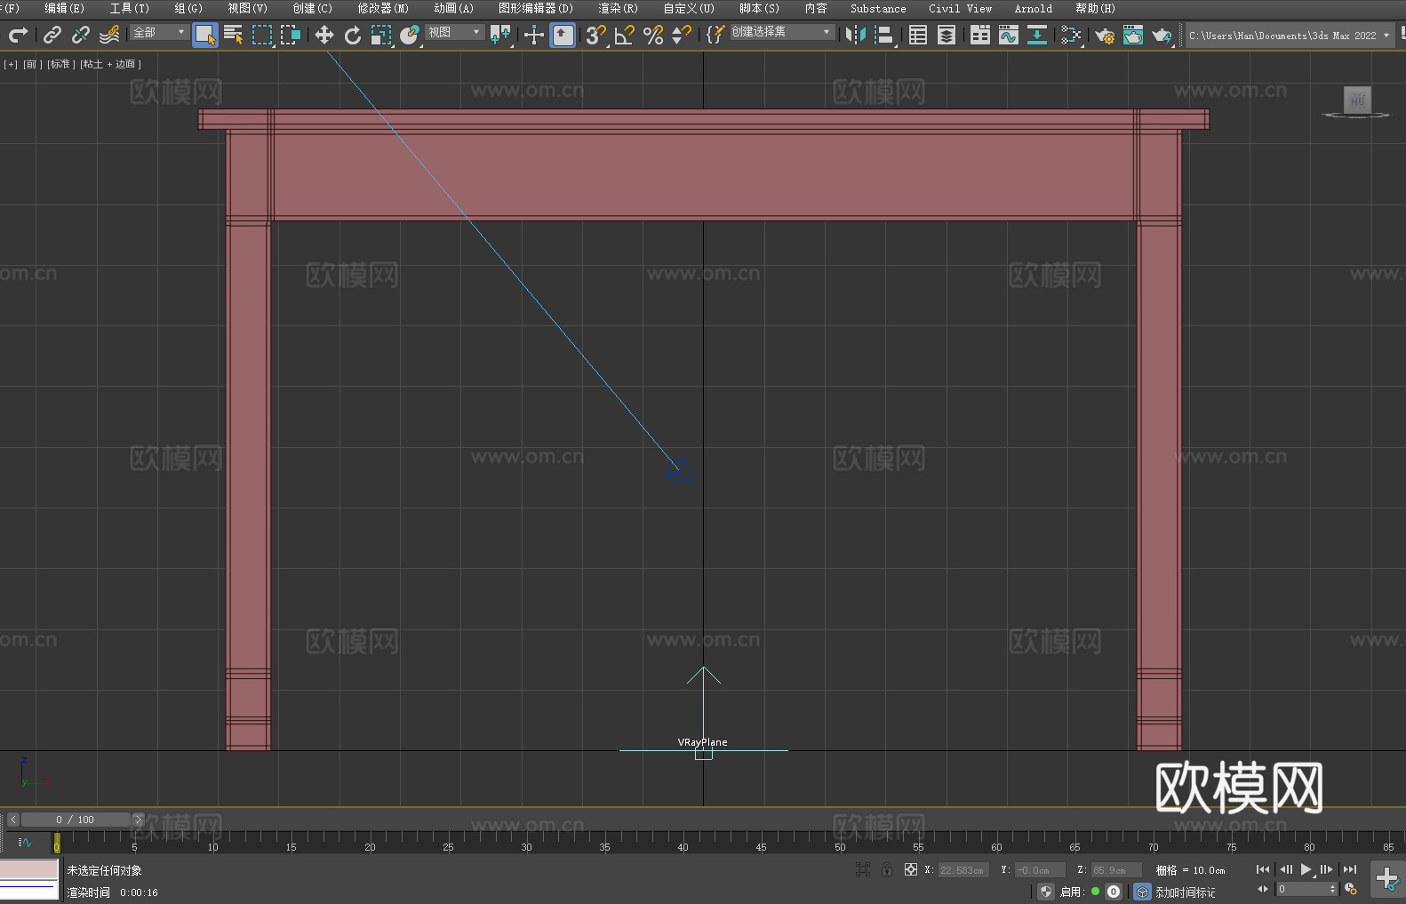This screenshot has width=1406, height=904.
Task: Select the Link tool (chain icon)
Action: click(x=52, y=35)
